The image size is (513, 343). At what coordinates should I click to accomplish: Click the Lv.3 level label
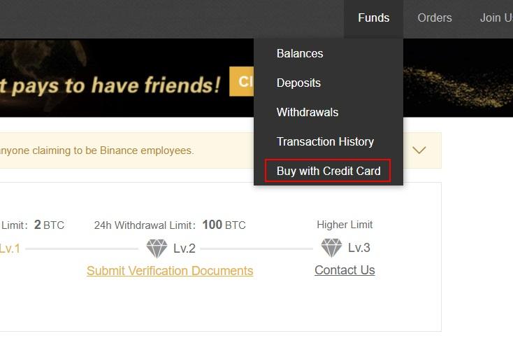(x=359, y=248)
